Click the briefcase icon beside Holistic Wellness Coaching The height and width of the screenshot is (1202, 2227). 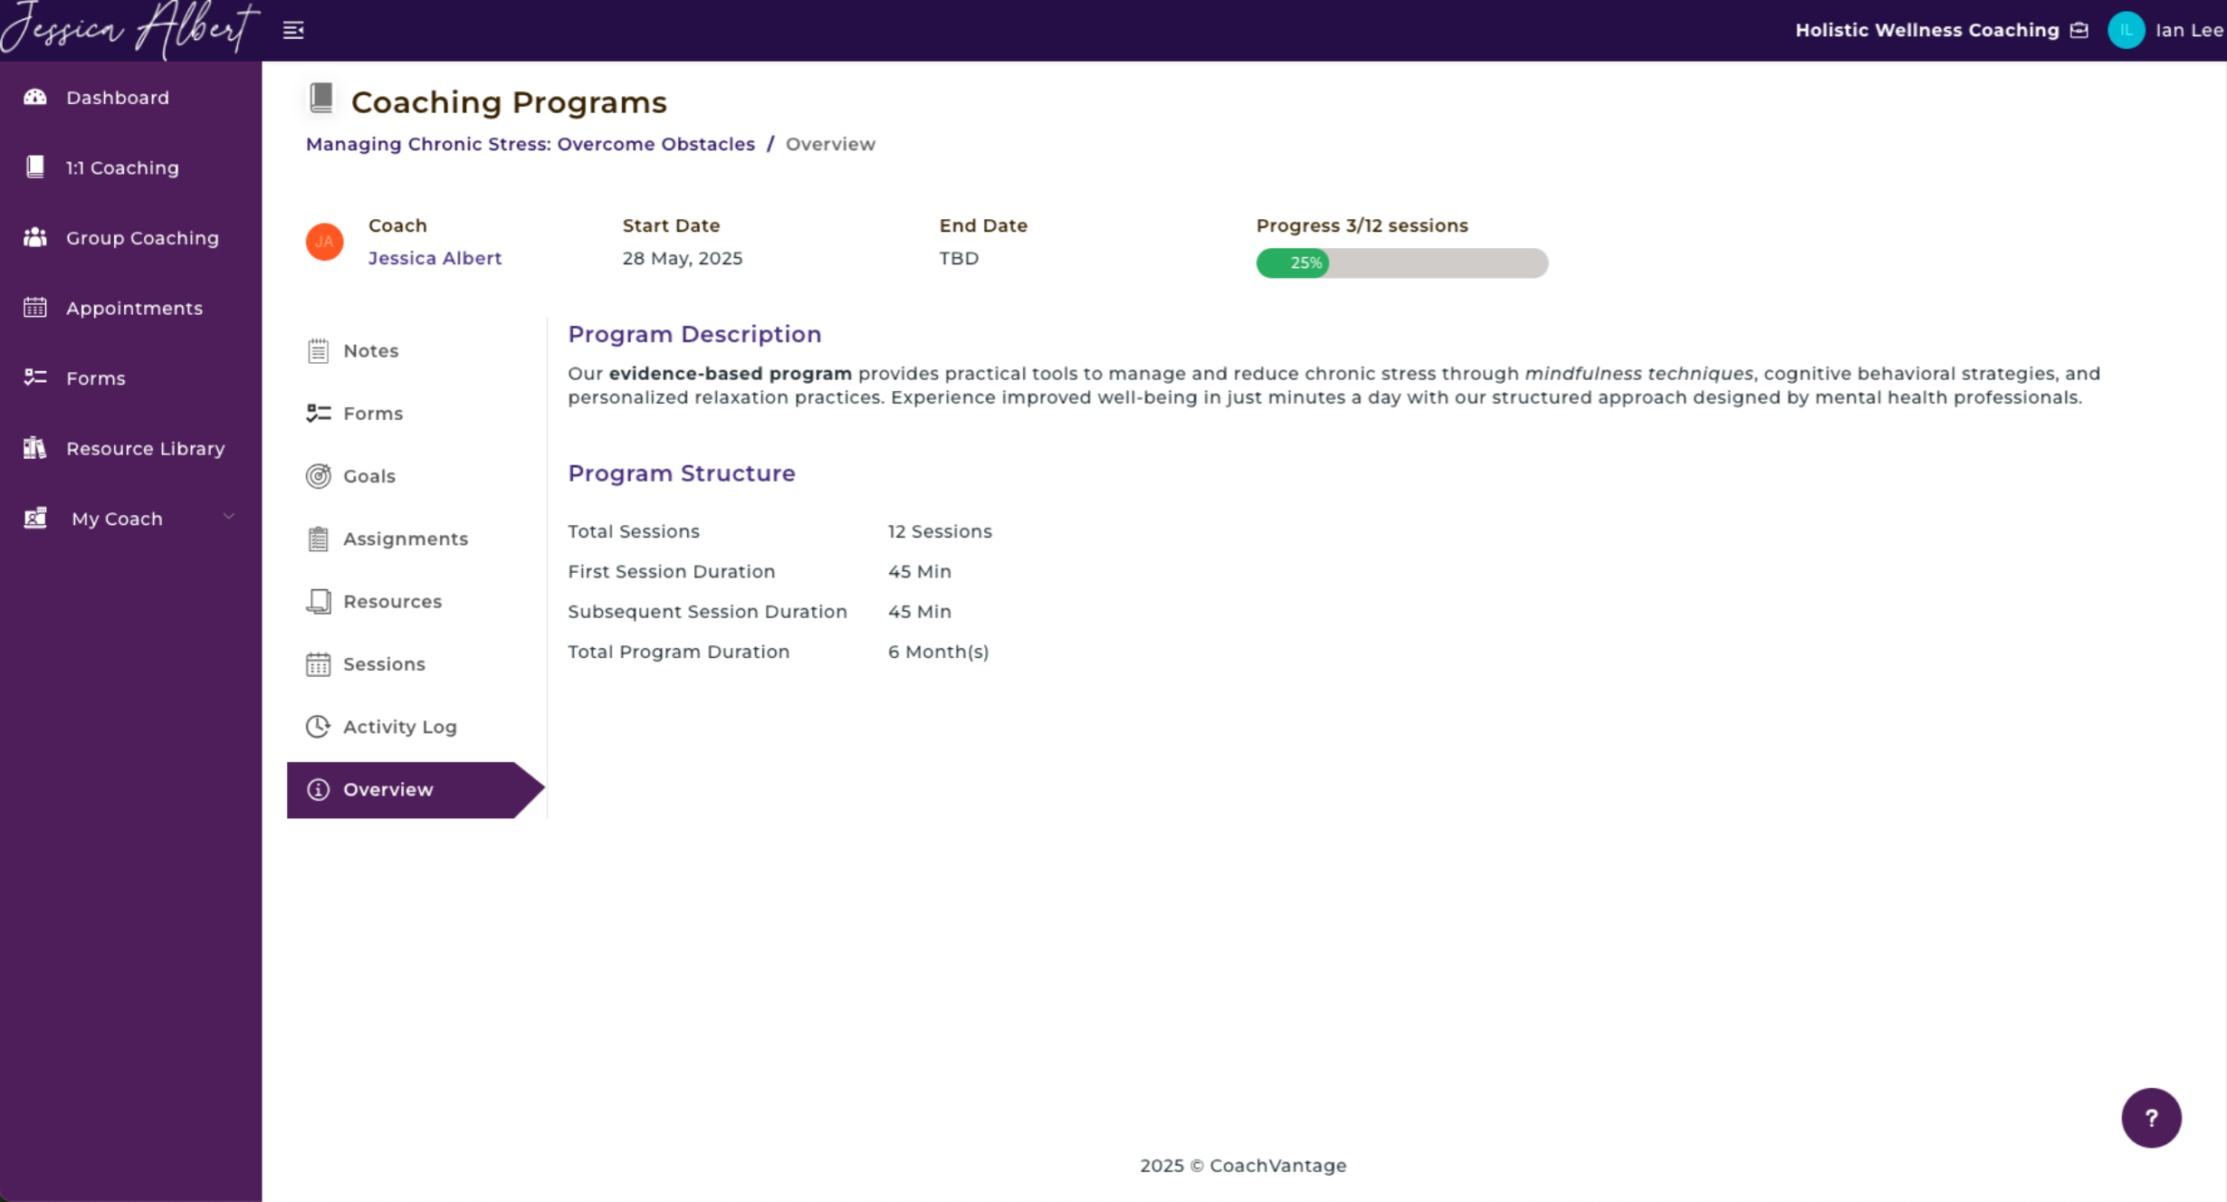click(x=2079, y=31)
